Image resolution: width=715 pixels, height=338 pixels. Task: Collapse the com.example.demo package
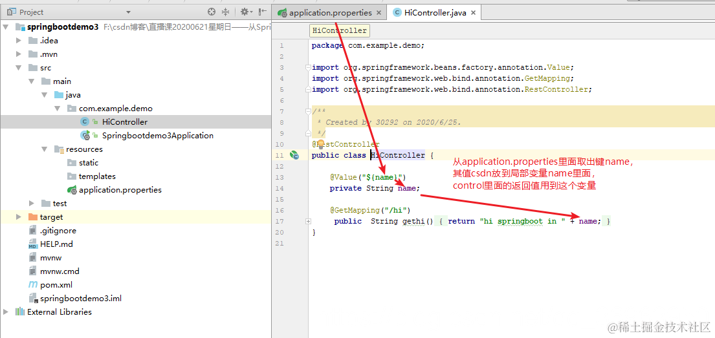(58, 109)
